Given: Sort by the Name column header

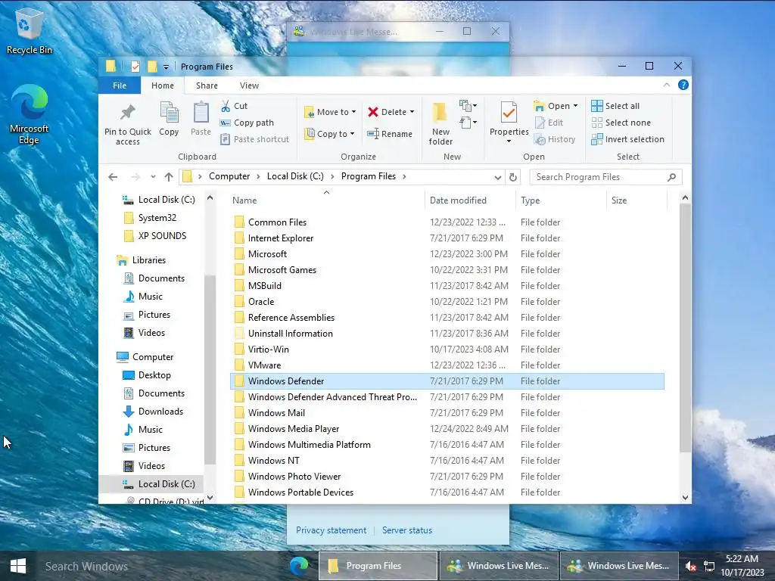Looking at the screenshot, I should 326,200.
